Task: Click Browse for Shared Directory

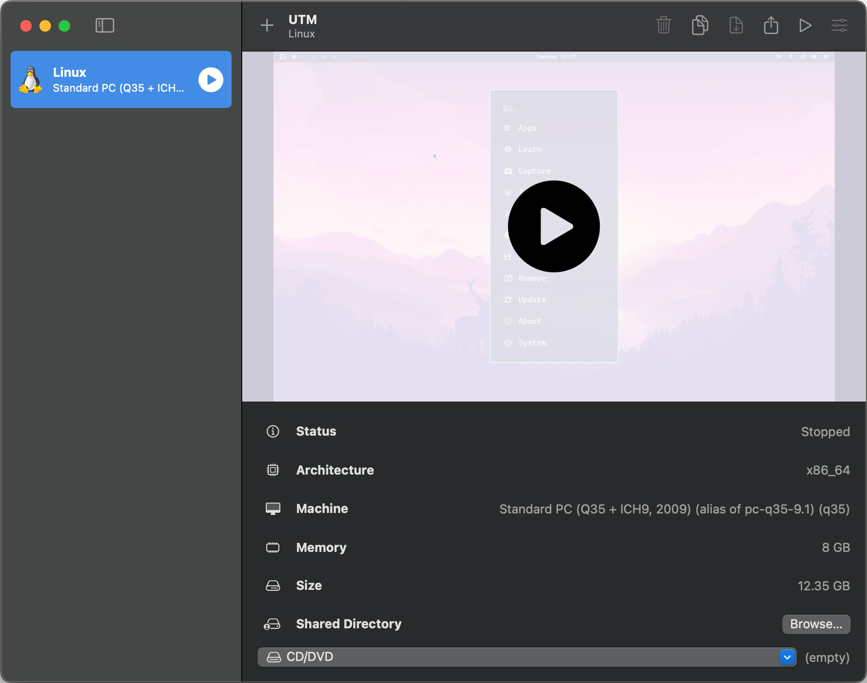Action: pos(816,624)
